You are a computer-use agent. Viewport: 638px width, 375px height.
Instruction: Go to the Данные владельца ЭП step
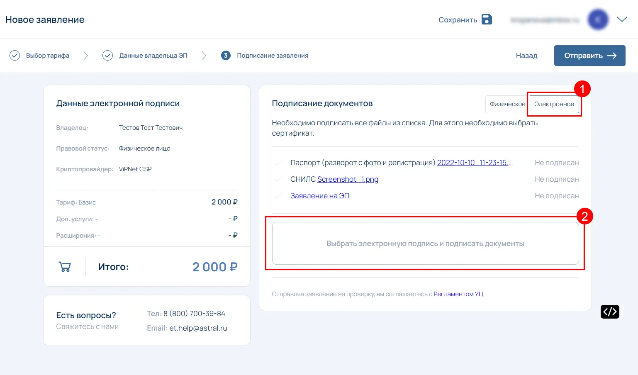(x=153, y=56)
